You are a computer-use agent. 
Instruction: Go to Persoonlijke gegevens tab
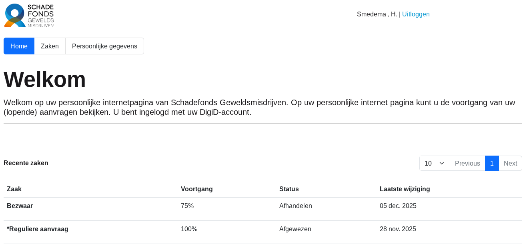coord(104,46)
